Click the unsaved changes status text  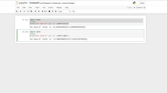point(68,3)
